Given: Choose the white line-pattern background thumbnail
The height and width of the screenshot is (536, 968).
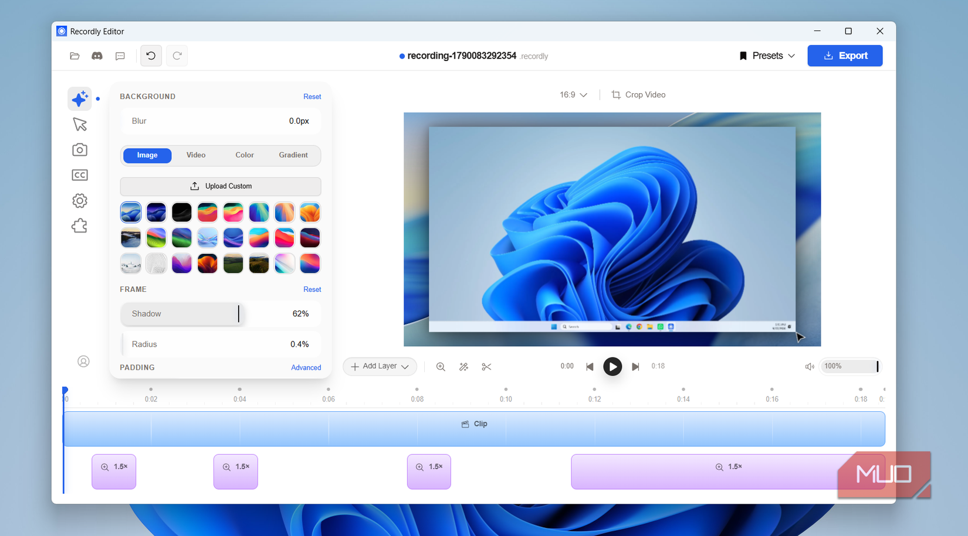Looking at the screenshot, I should click(156, 264).
